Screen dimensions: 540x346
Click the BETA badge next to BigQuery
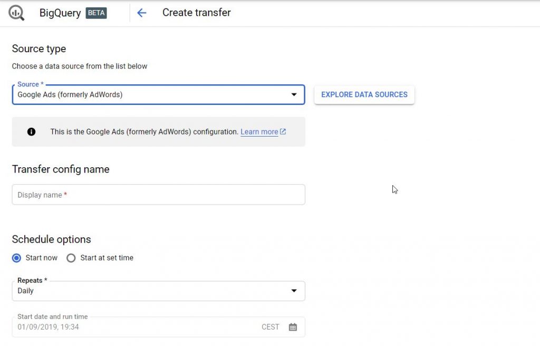pyautogui.click(x=97, y=13)
